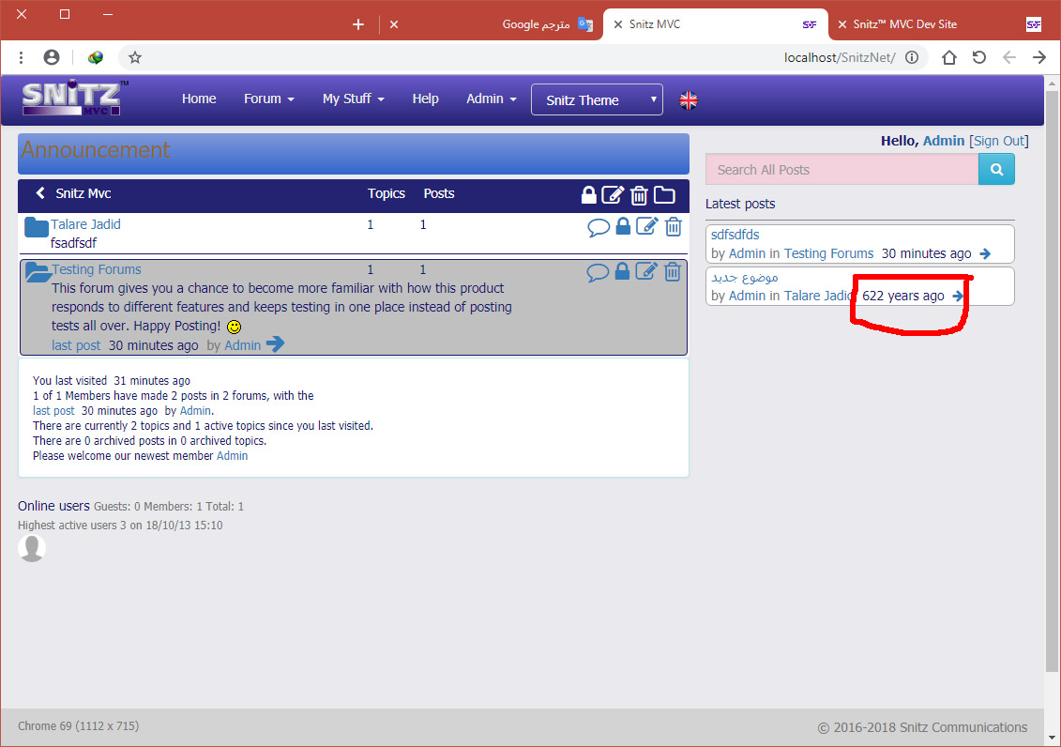The height and width of the screenshot is (747, 1061).
Task: Open the Talare Jadid forum link
Action: coord(85,224)
